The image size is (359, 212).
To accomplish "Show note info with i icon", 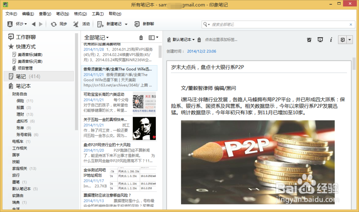I will coord(331,40).
